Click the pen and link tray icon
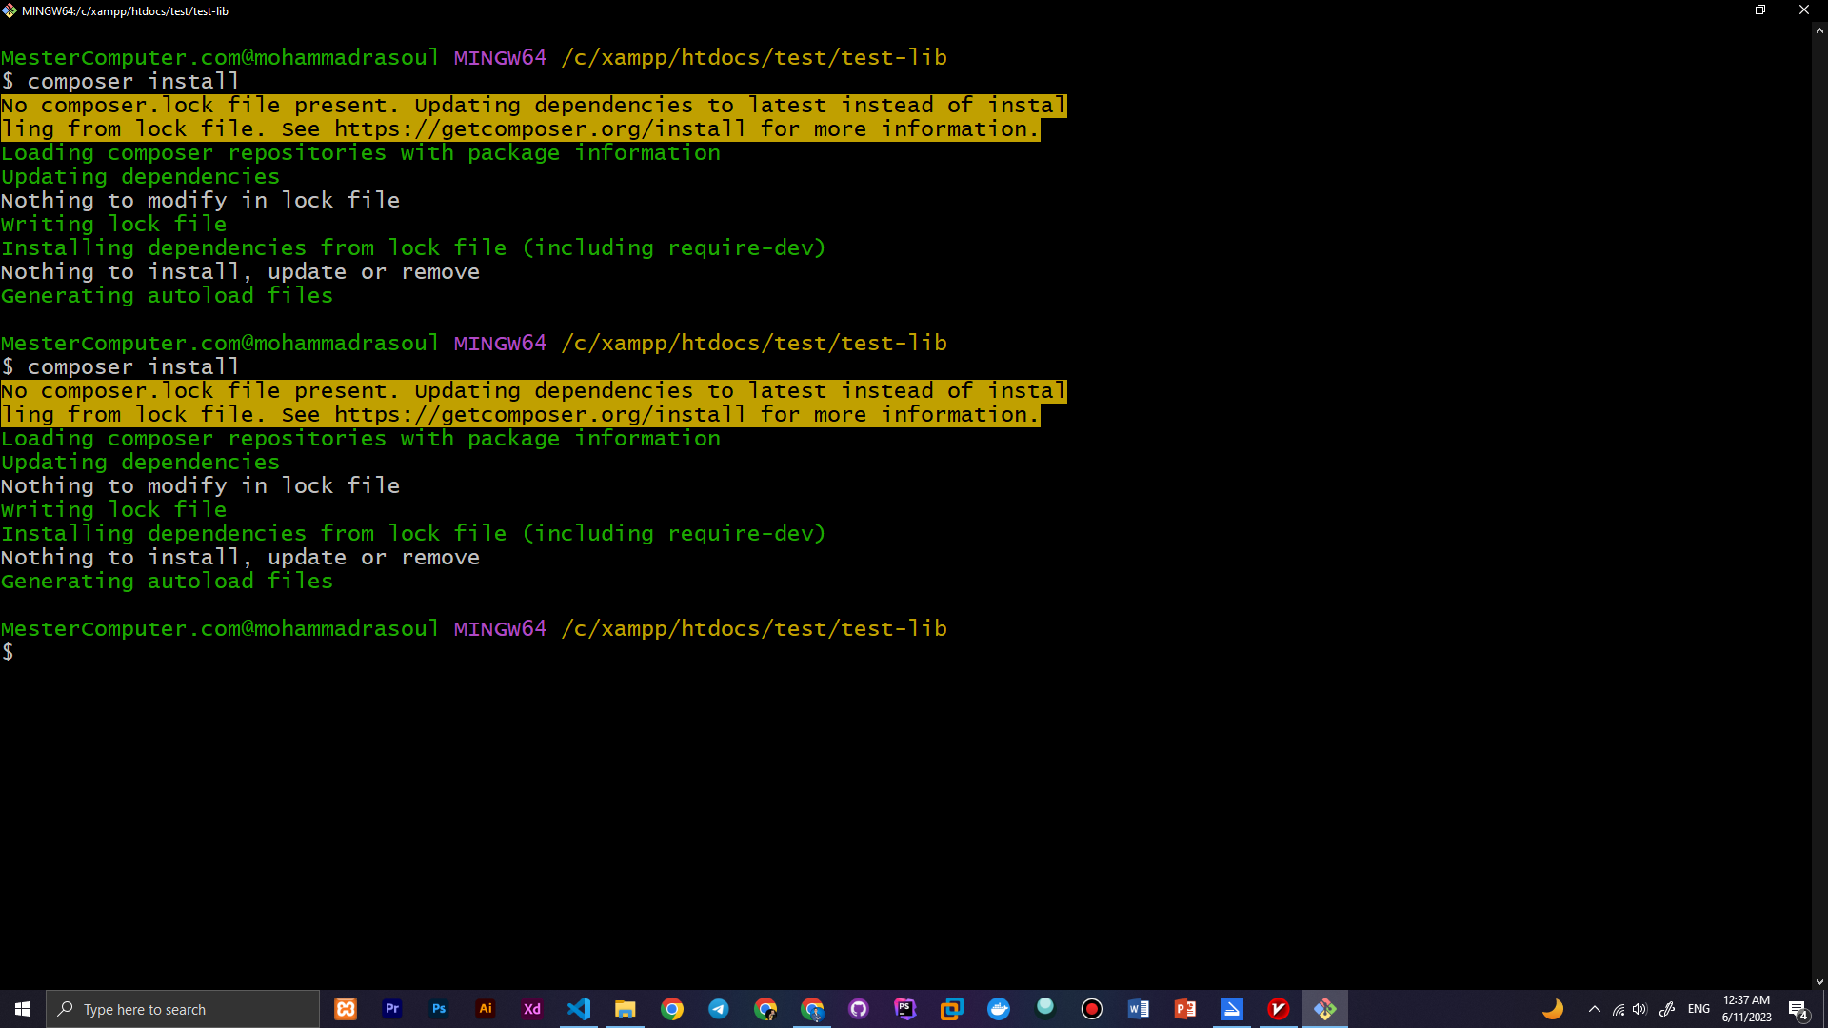Viewport: 1828px width, 1028px height. point(1667,1010)
